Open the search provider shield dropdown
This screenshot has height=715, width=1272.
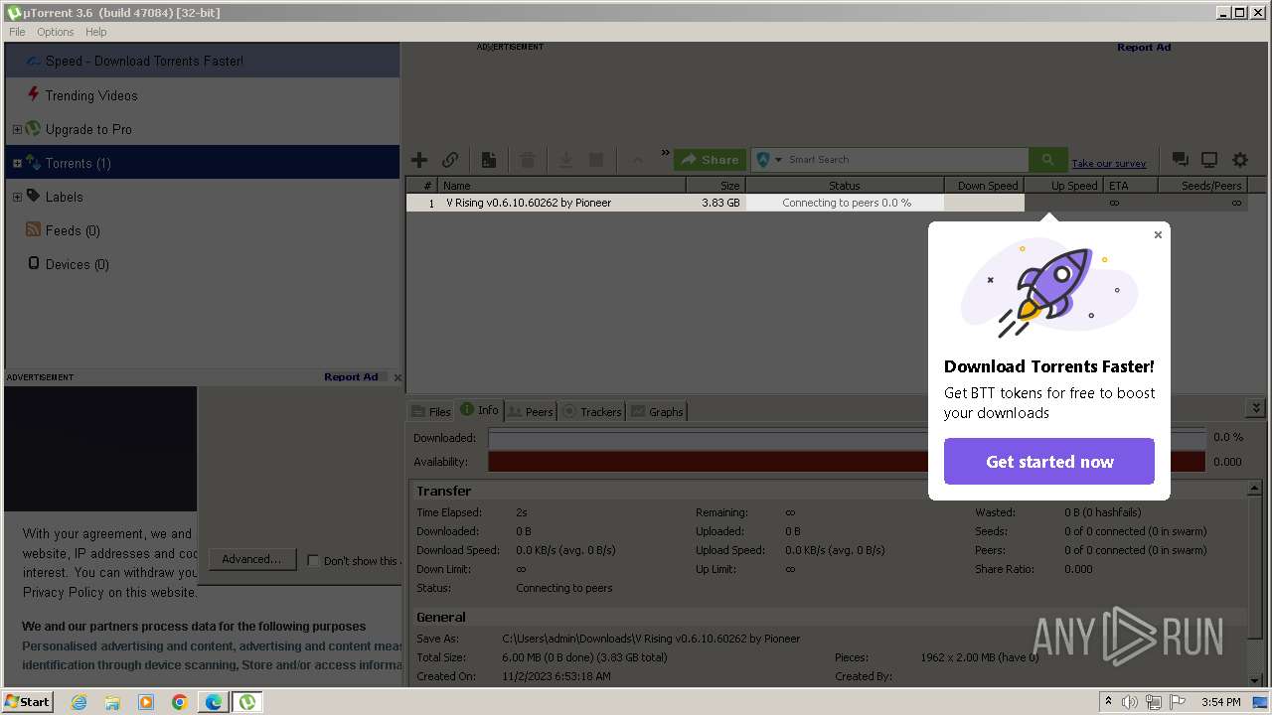coord(768,160)
